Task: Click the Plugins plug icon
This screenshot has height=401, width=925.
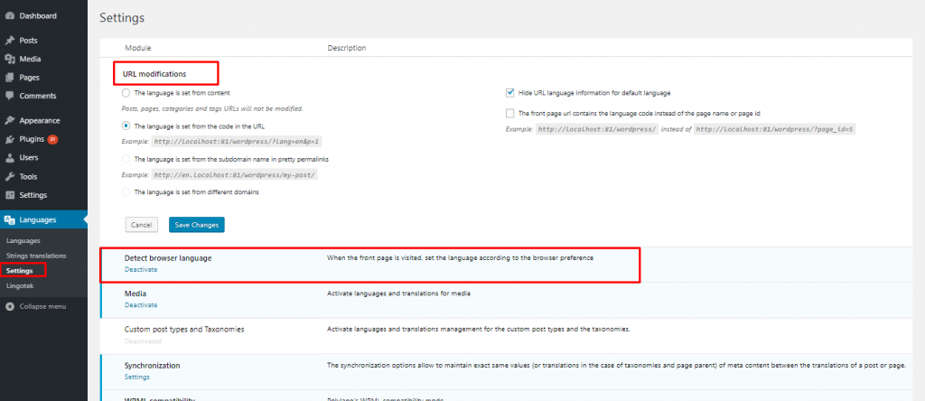Action: [9, 139]
